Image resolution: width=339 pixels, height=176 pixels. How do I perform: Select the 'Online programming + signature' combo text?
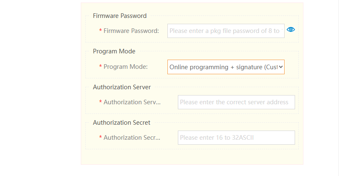pos(223,67)
